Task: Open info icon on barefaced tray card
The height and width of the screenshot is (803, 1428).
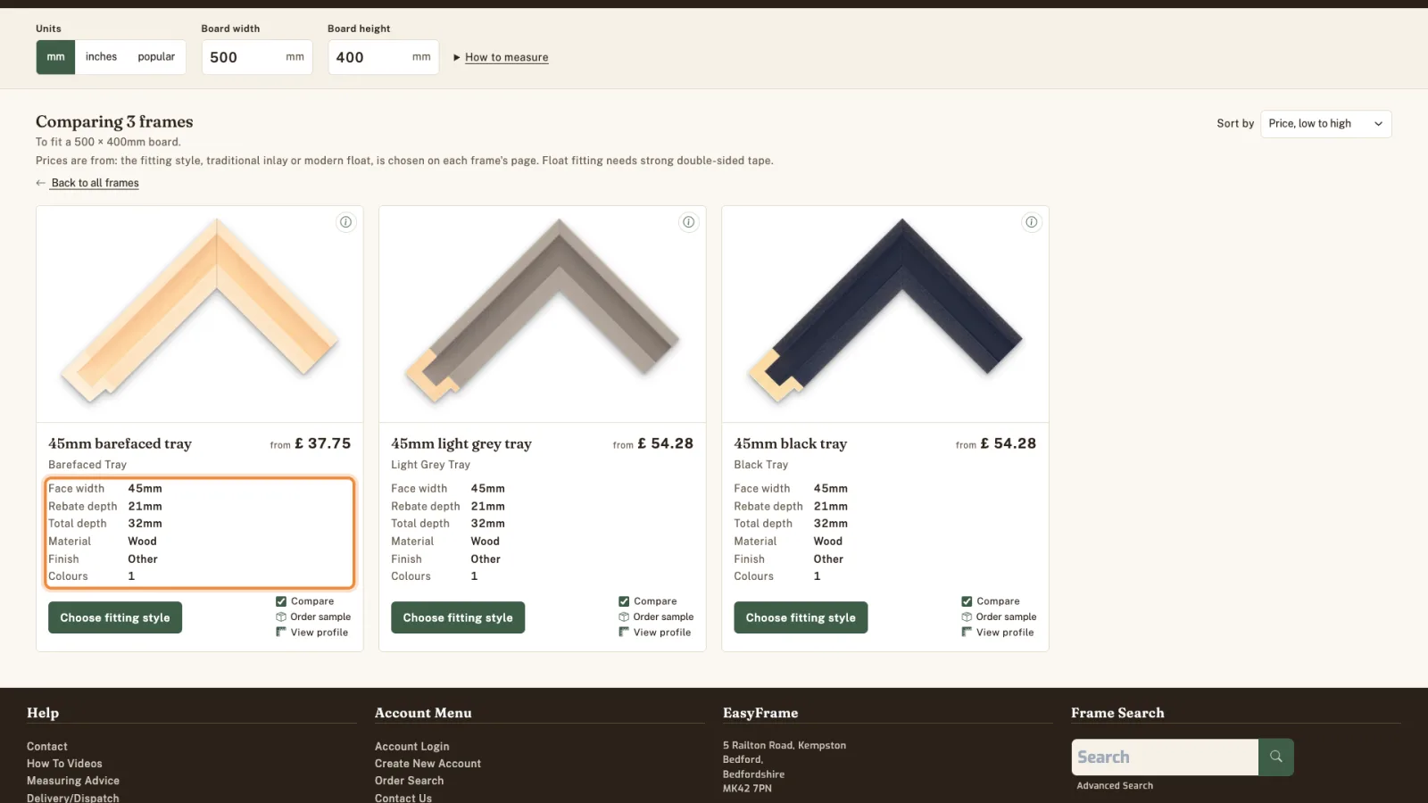Action: (x=345, y=222)
